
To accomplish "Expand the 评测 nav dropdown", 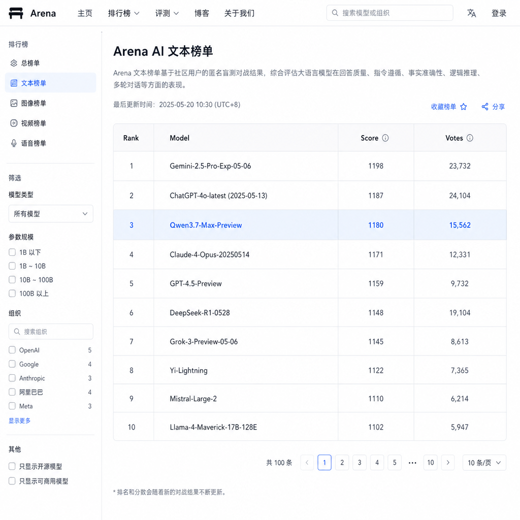I will (x=167, y=13).
